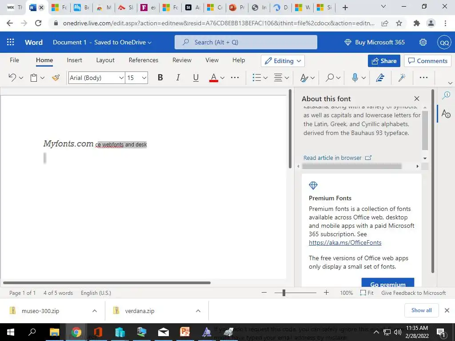The image size is (455, 341).
Task: Click the Undo icon
Action: coord(12,77)
